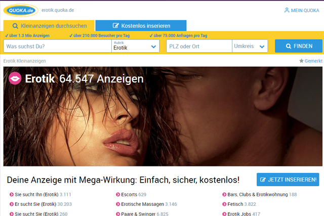Click the arrow icon before Fetisch
Viewport: 324px width, 216px height.
click(224, 204)
